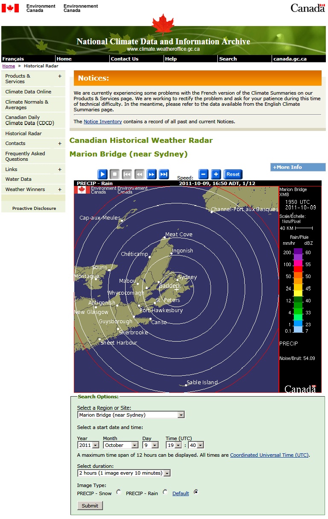Reset the animation speed
328x519 pixels.
pos(233,174)
